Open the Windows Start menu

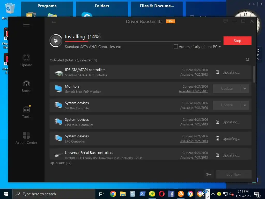pyautogui.click(x=6, y=194)
